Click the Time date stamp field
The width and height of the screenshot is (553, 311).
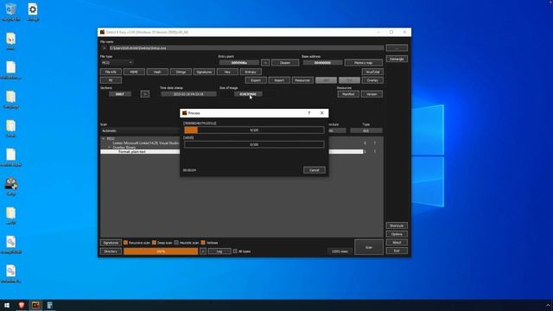tap(188, 94)
